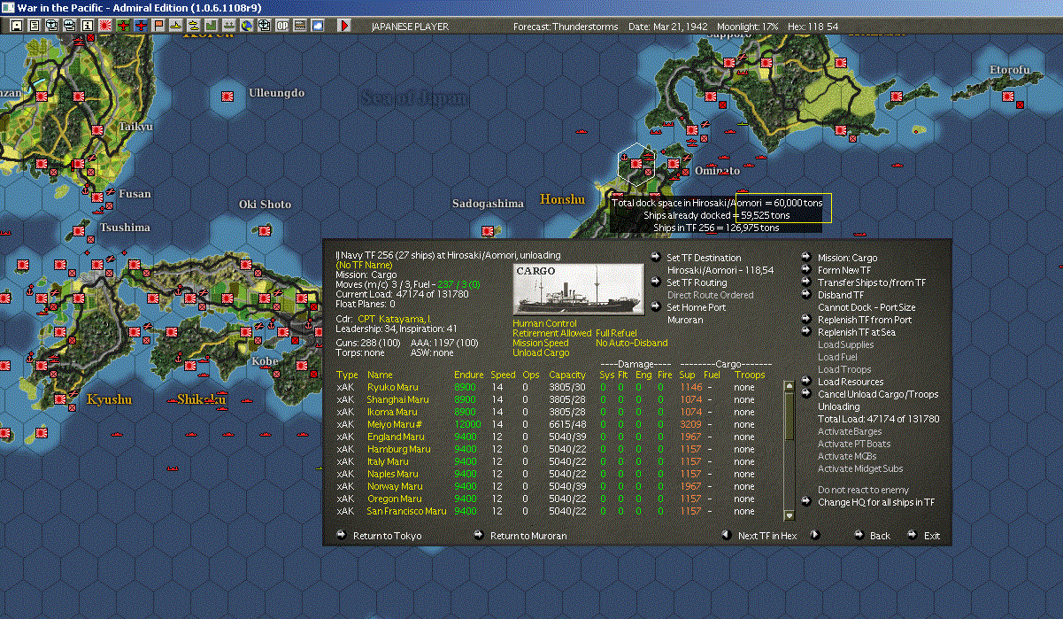Go to next TF in hex arrow
This screenshot has width=1063, height=619.
tap(815, 535)
